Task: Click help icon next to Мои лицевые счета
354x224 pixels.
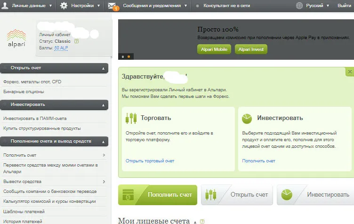Action: click(202, 221)
